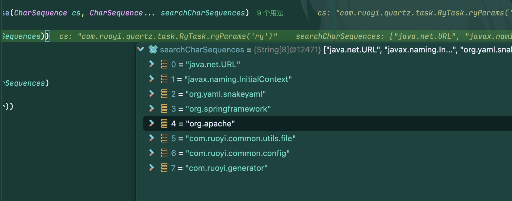The height and width of the screenshot is (201, 512).
Task: Select the value "java.net.URL" in row 0
Action: 213,64
